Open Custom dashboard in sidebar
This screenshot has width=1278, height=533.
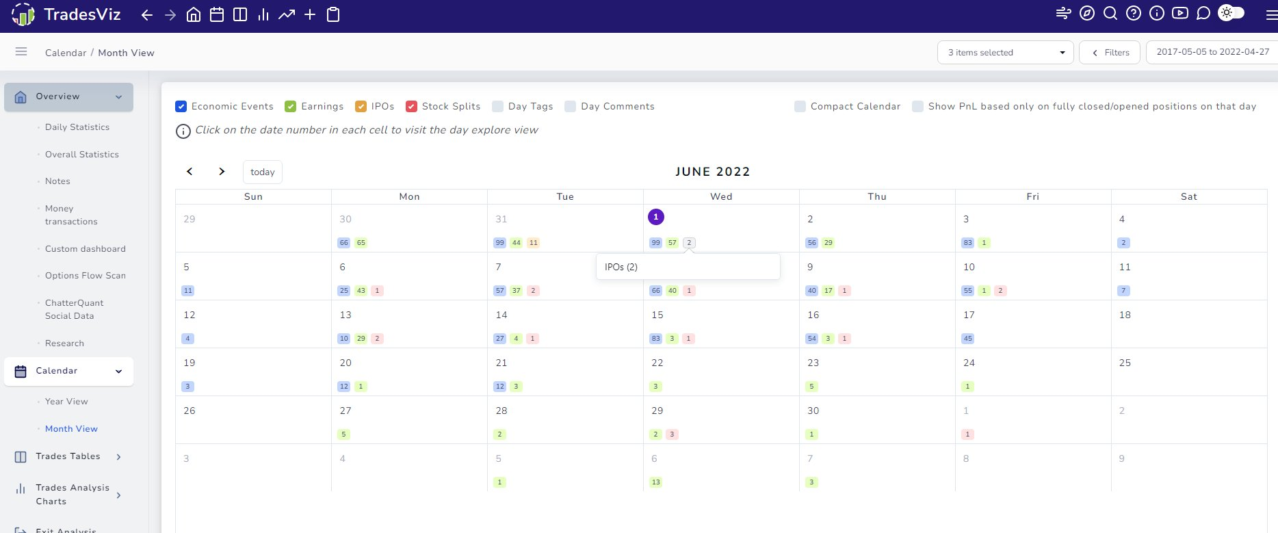[86, 249]
